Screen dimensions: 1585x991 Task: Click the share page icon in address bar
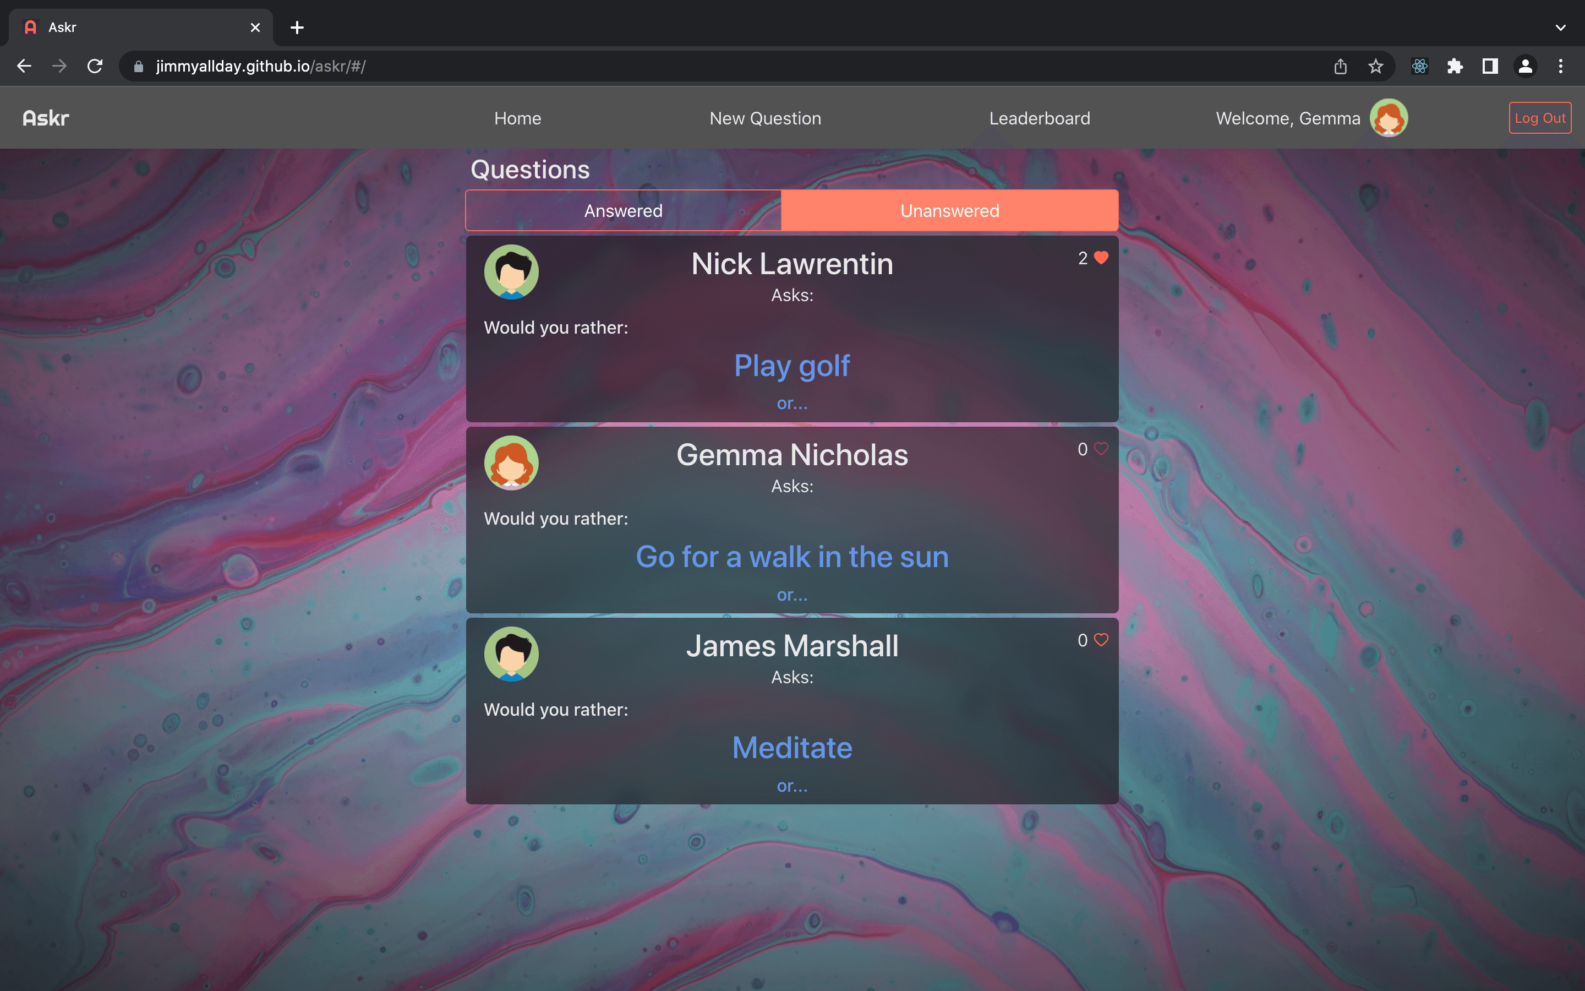pos(1340,66)
